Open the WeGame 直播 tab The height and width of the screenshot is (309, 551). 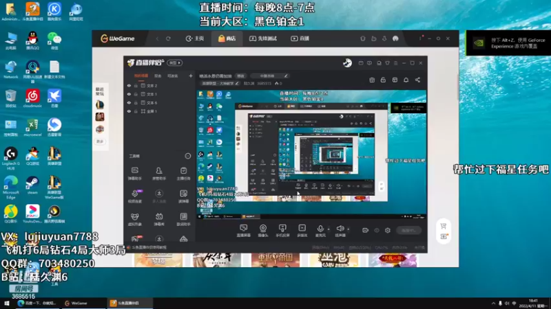(x=300, y=38)
